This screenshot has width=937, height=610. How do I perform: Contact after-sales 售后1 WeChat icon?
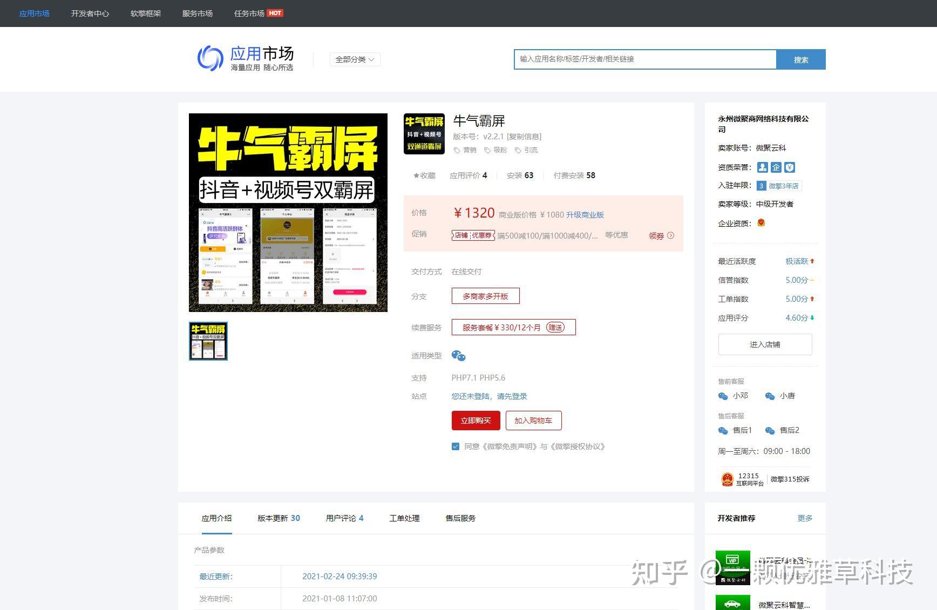pyautogui.click(x=723, y=431)
